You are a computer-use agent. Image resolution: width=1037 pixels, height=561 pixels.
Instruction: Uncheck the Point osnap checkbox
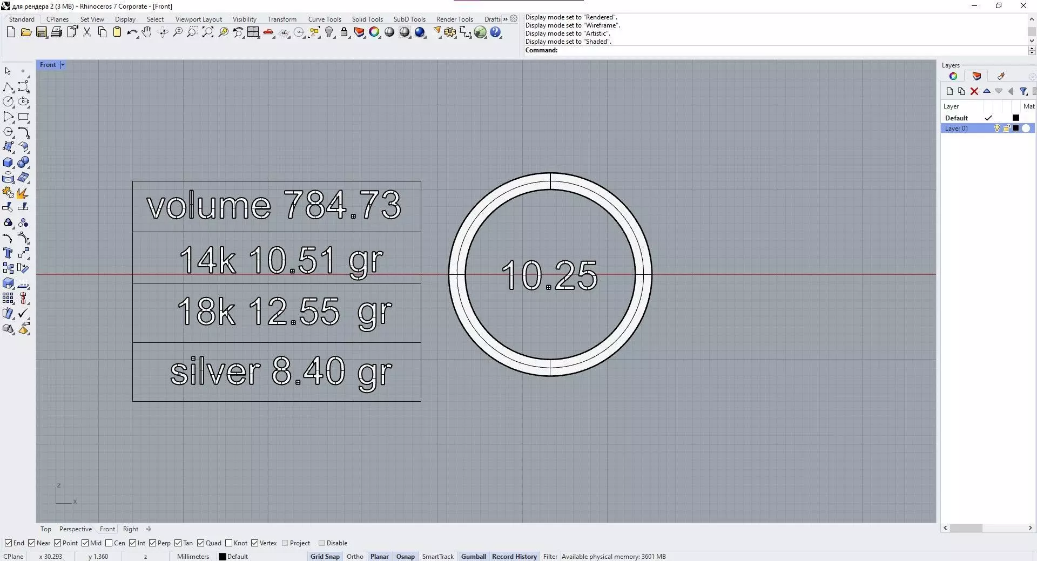tap(57, 543)
